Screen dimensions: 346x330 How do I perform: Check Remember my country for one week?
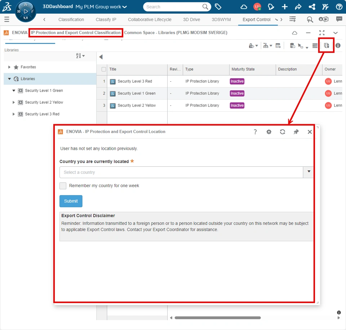[63, 186]
